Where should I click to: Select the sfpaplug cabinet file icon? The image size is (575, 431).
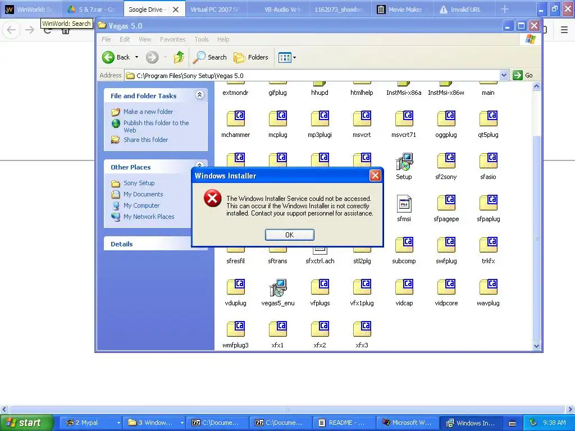coord(489,203)
